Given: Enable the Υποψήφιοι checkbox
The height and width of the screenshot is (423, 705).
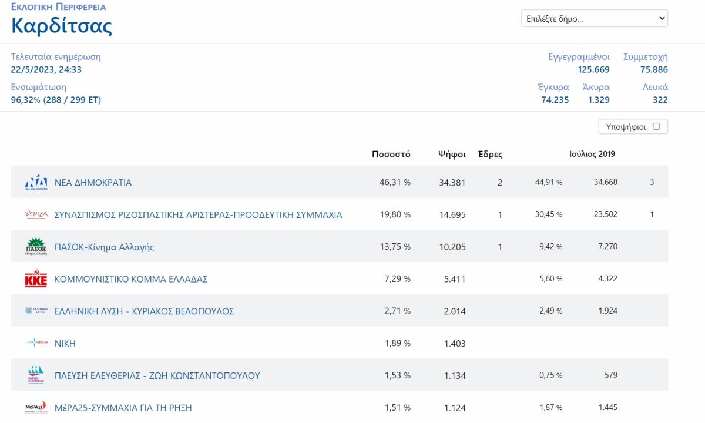Looking at the screenshot, I should (656, 126).
